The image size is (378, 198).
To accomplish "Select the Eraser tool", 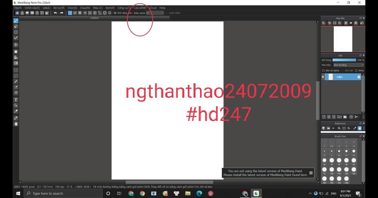I will click(16, 27).
